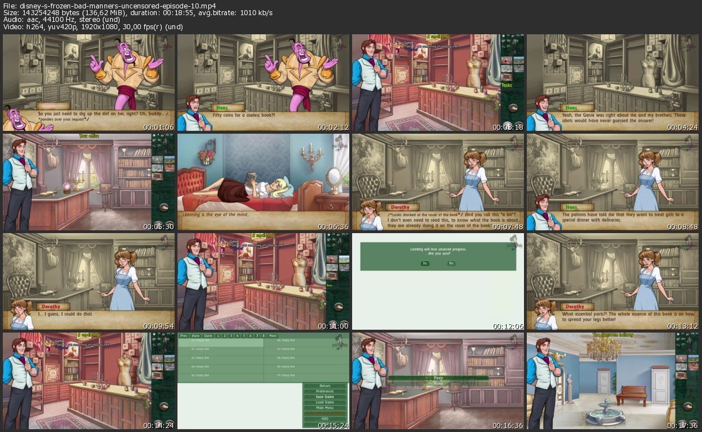Open Preferences from the game menu
Viewport: 702px width, 432px height.
point(325,392)
